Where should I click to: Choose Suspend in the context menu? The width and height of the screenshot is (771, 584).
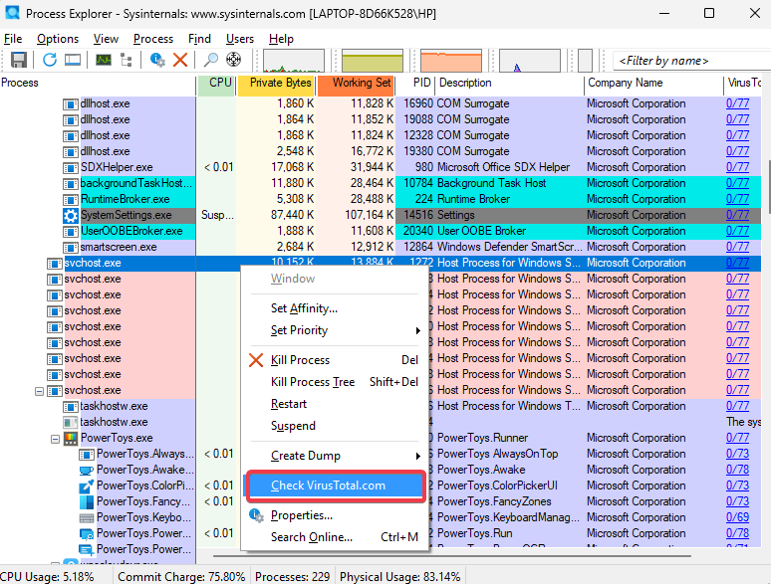coord(335,426)
